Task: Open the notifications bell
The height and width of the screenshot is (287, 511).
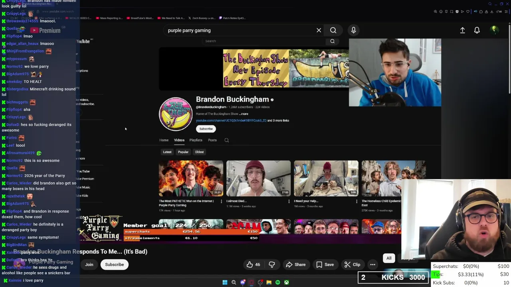Action: click(x=477, y=30)
